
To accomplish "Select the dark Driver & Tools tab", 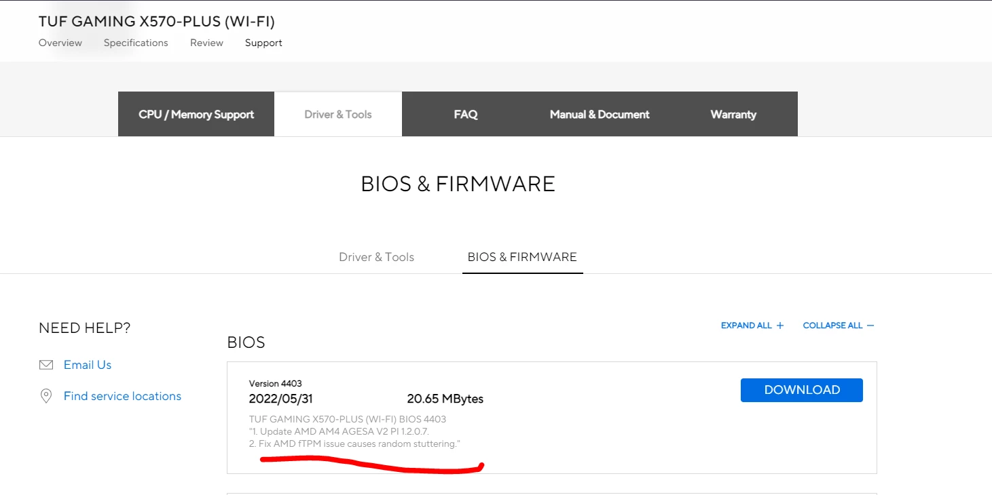I will (x=338, y=114).
